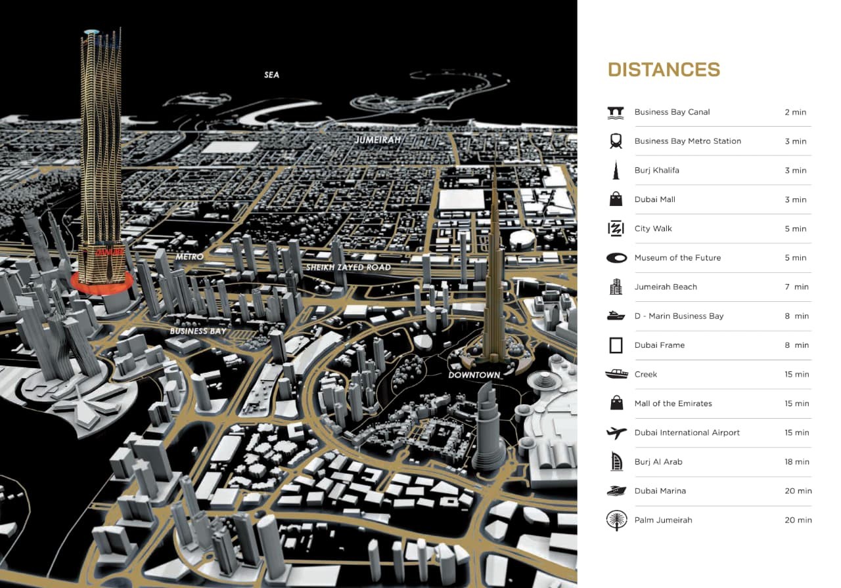Select the Jumeirah Beach list entry
Viewport: 841px width, 588px height.
(666, 287)
